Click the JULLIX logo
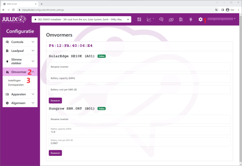This screenshot has width=242, height=166. (x=14, y=19)
